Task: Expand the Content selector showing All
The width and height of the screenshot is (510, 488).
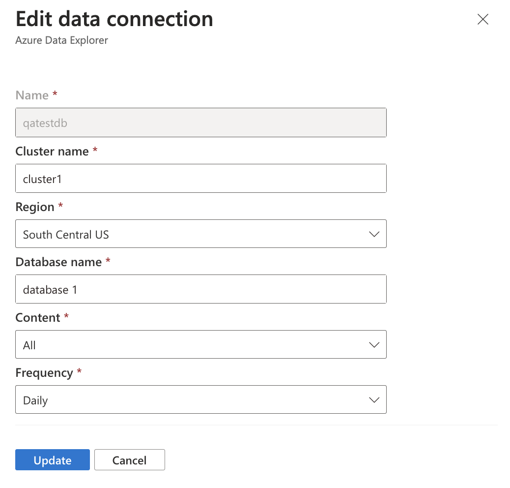Action: [x=200, y=344]
